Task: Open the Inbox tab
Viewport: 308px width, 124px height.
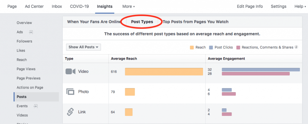Action: pos(57,7)
